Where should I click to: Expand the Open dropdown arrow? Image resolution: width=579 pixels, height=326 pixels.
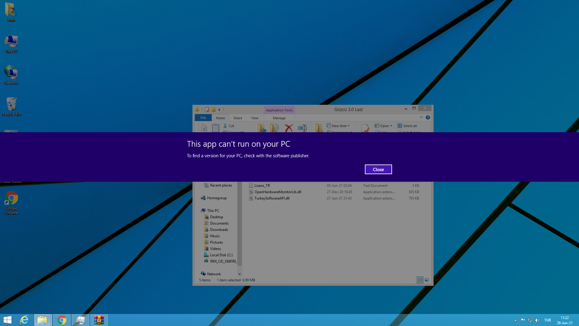(x=391, y=126)
